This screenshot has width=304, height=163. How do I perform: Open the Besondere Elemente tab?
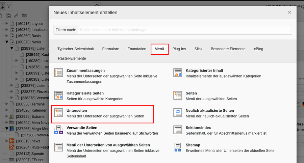(228, 49)
